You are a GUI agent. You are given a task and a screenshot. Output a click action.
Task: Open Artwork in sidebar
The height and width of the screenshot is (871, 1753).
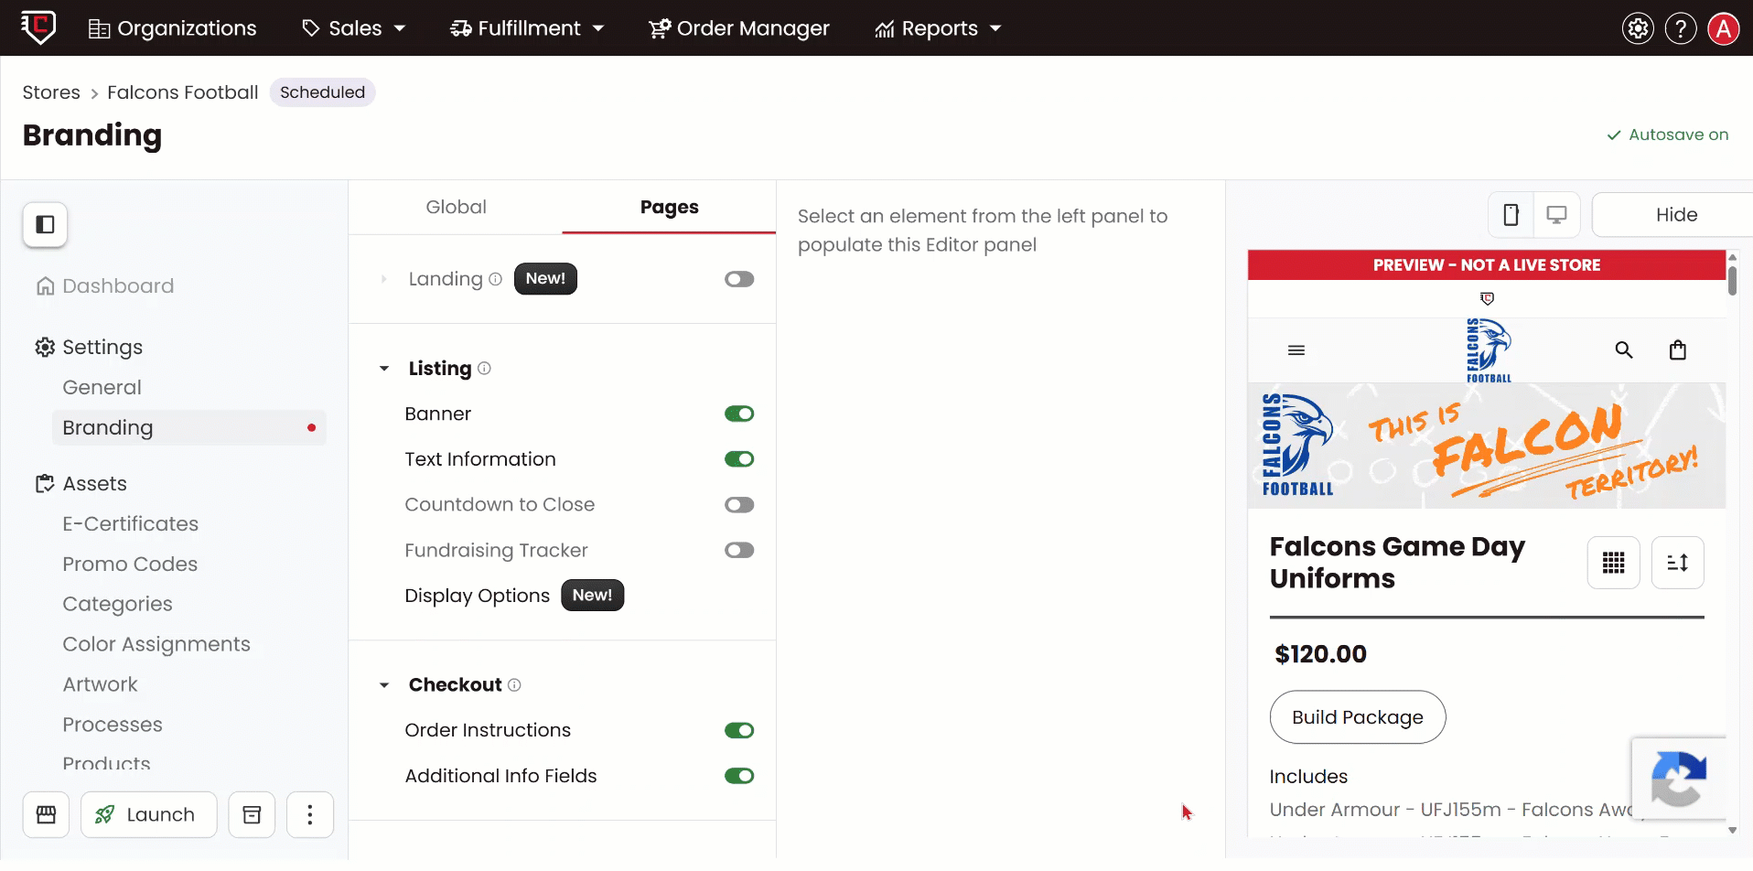[100, 684]
